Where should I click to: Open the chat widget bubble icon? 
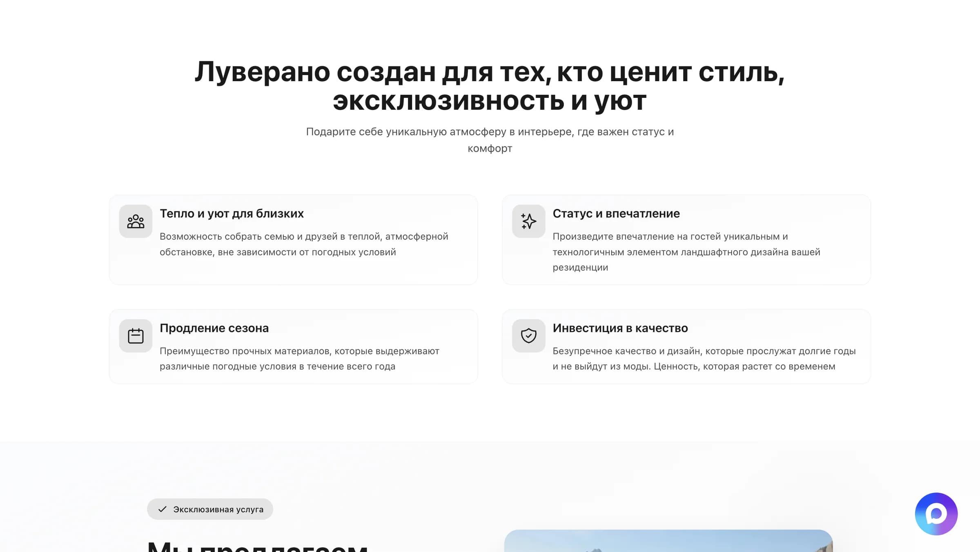[936, 514]
